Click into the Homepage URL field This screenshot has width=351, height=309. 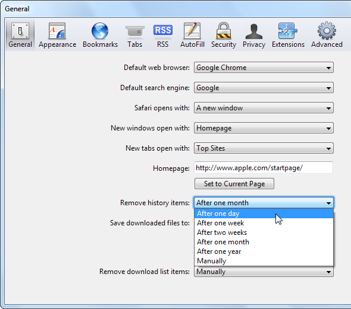coord(264,168)
